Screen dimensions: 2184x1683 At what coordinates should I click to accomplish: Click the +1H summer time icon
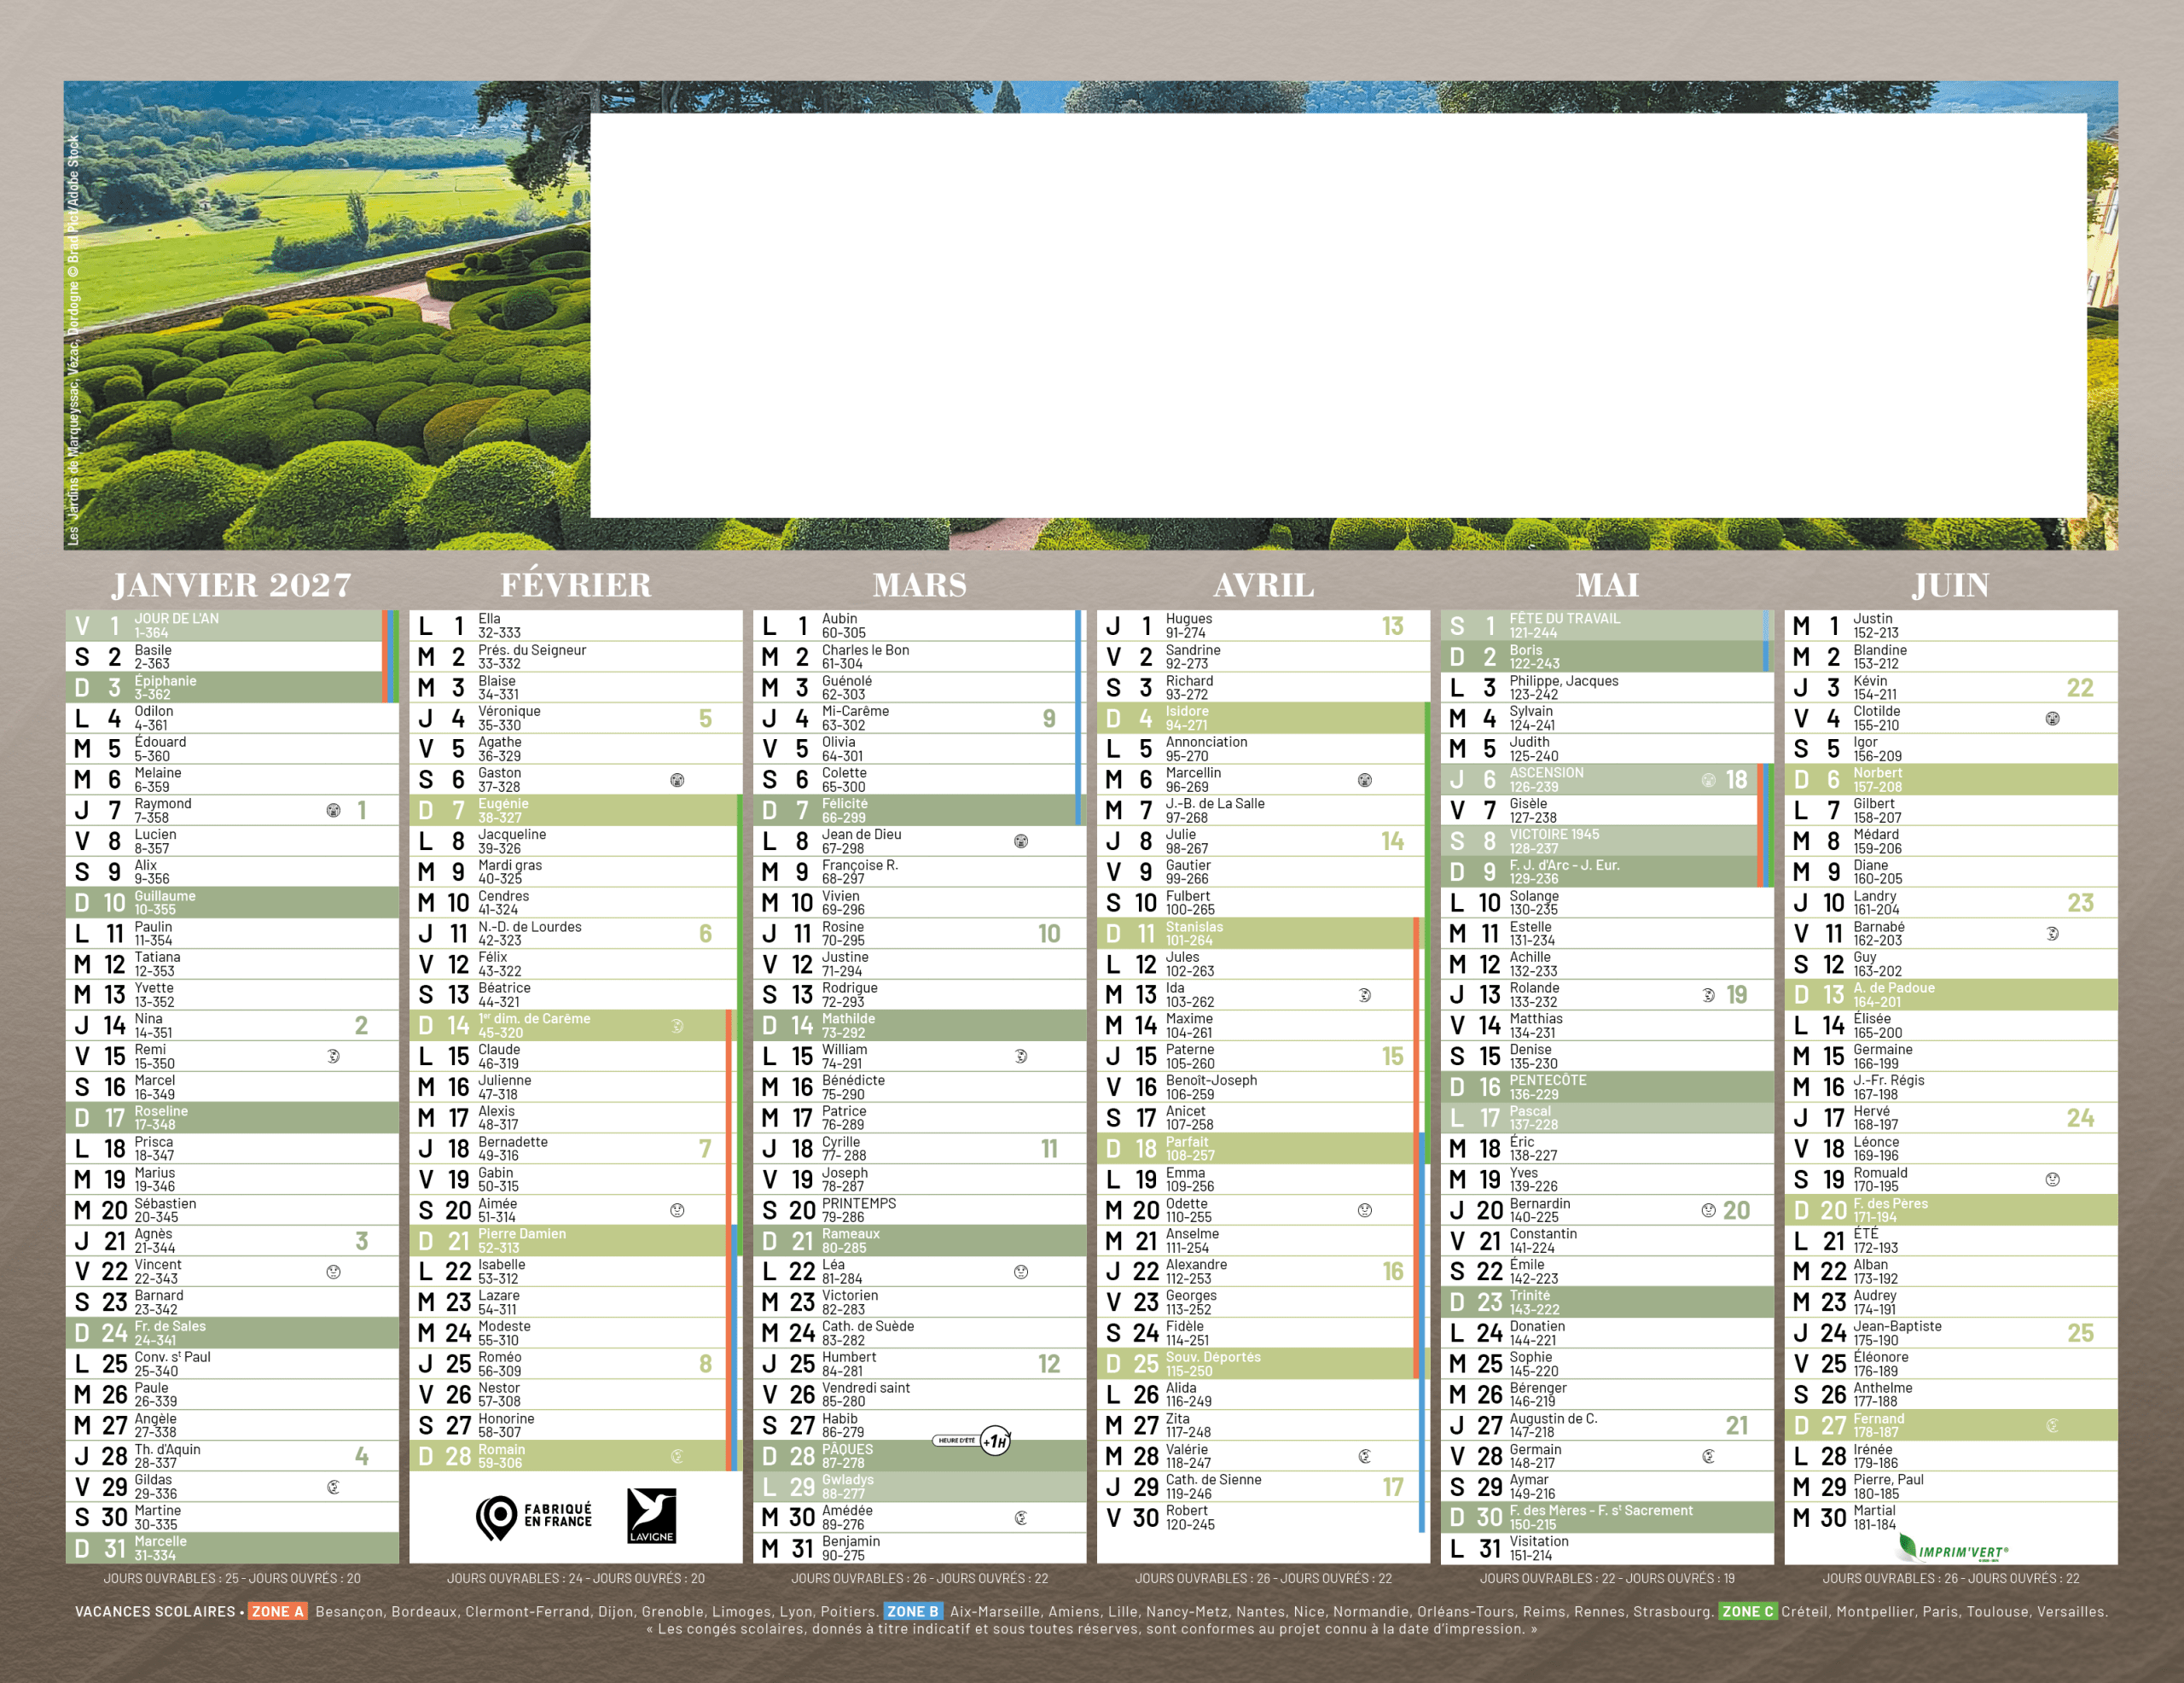994,1441
